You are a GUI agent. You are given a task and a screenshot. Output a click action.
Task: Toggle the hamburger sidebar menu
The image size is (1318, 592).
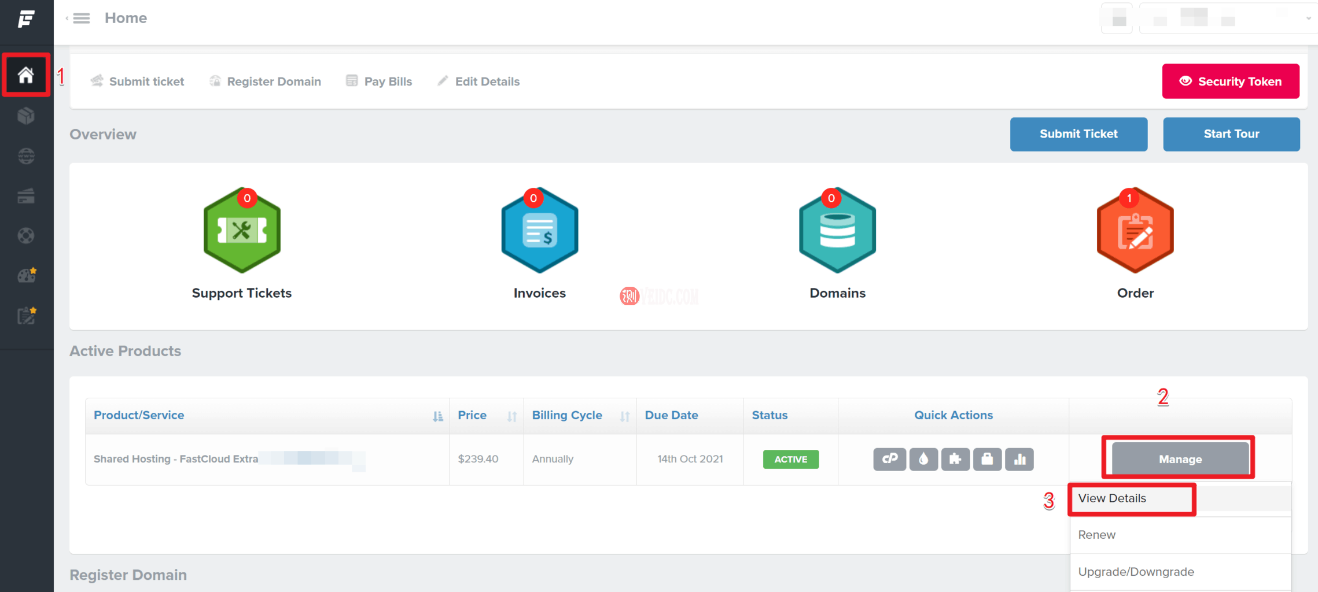[x=81, y=18]
